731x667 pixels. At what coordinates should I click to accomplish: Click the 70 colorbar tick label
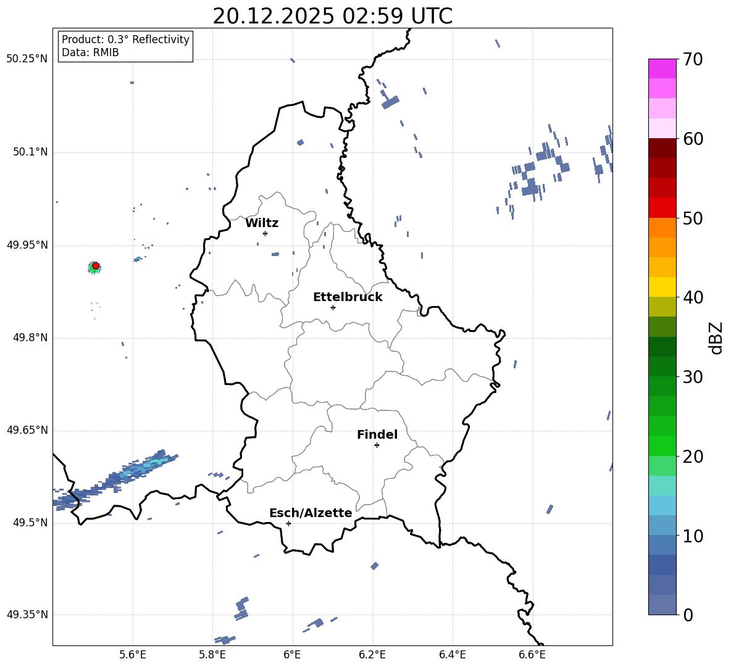[692, 60]
